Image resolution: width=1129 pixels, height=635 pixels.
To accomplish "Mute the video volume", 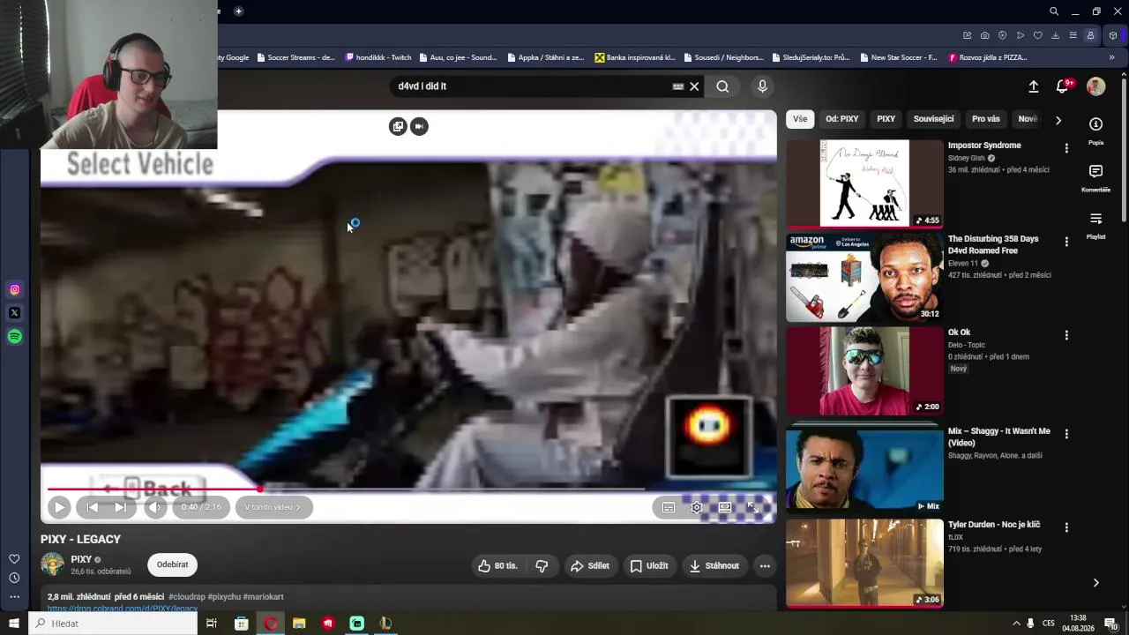I will (x=155, y=507).
